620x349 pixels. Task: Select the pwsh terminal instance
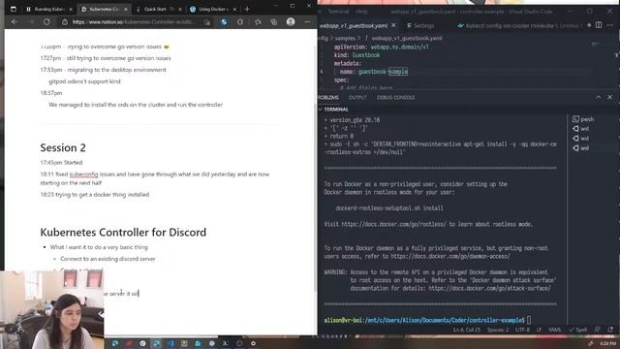[x=583, y=119]
